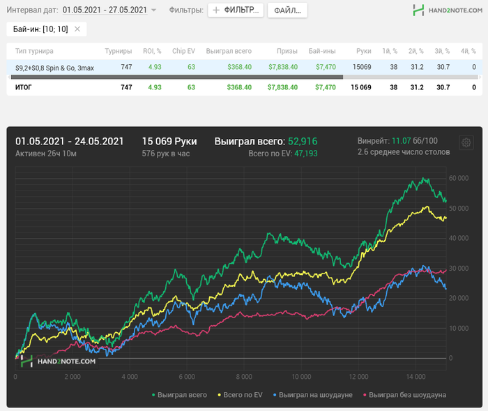Click the Выиграл всего: 52,916 chart heading
The width and height of the screenshot is (488, 411).
point(266,142)
